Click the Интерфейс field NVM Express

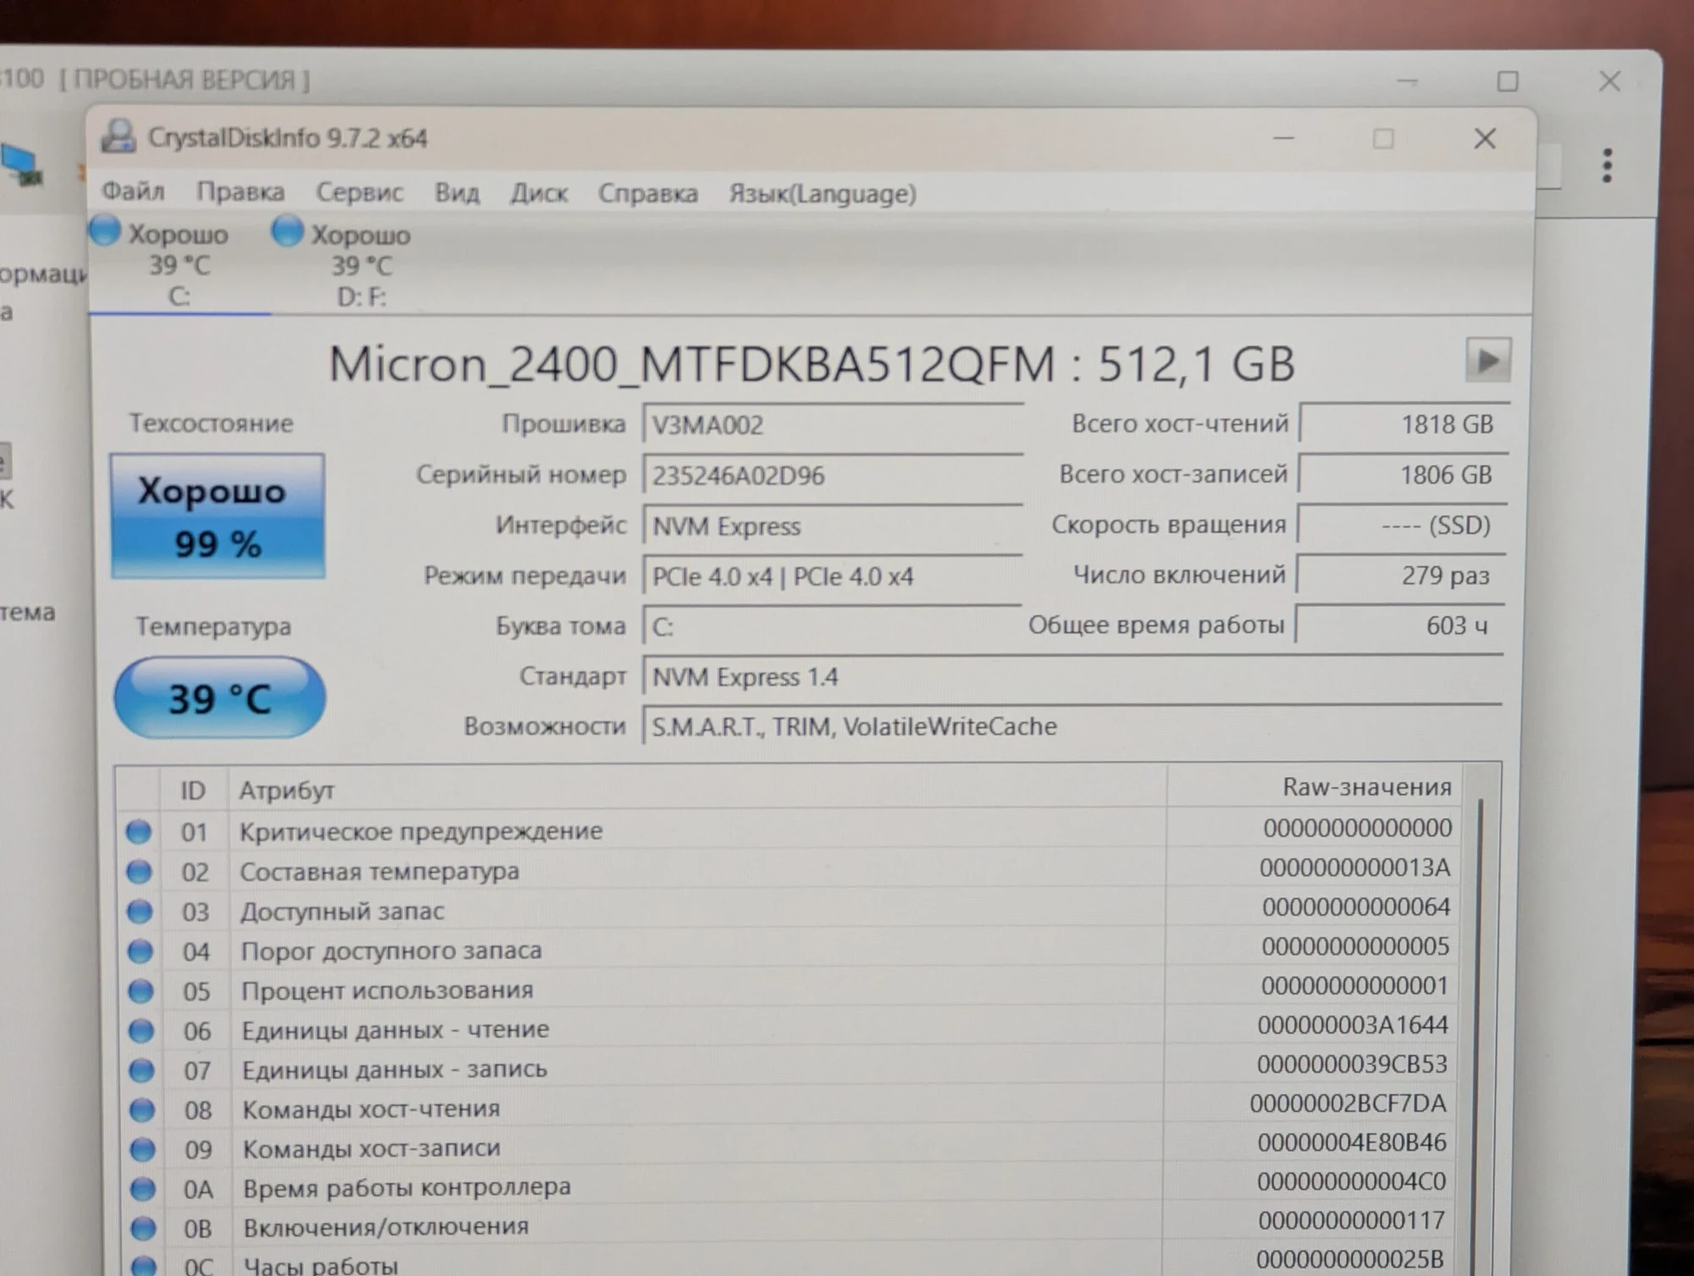833,525
